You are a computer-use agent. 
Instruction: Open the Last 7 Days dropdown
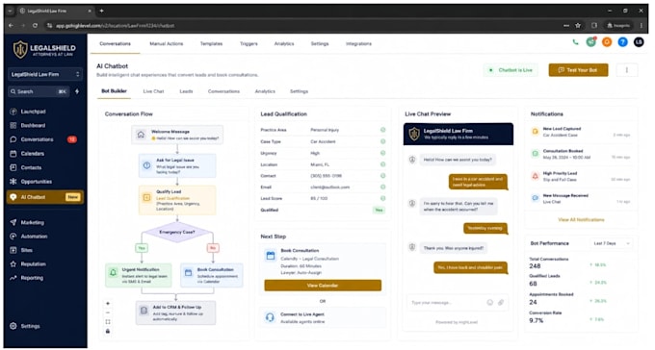[x=611, y=243]
